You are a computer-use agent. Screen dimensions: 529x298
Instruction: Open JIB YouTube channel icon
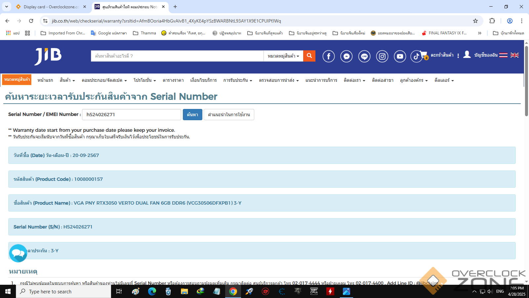(400, 56)
